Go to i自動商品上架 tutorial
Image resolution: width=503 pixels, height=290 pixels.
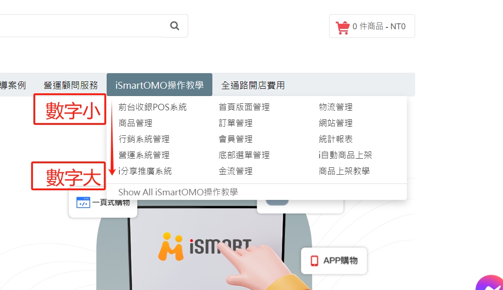tap(345, 155)
